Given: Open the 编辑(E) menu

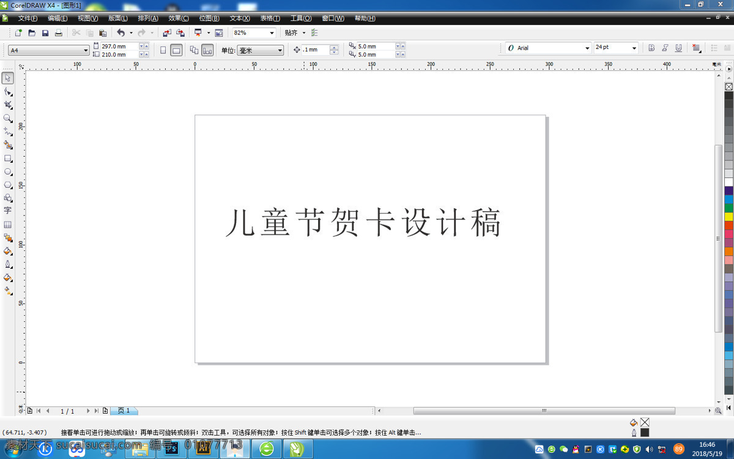Looking at the screenshot, I should click(57, 18).
